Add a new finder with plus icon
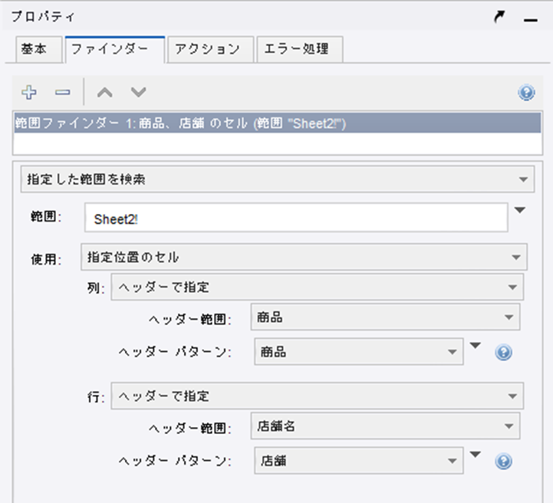553x503 pixels. click(29, 92)
